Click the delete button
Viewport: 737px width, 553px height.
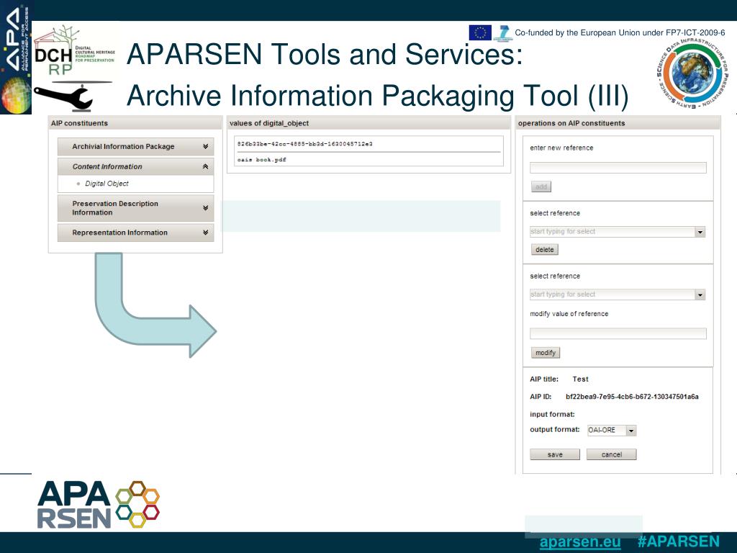coord(545,250)
